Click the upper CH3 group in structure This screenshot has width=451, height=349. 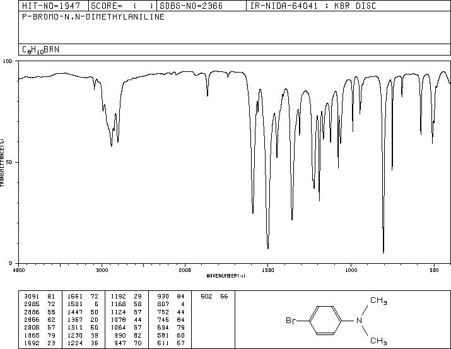(378, 300)
